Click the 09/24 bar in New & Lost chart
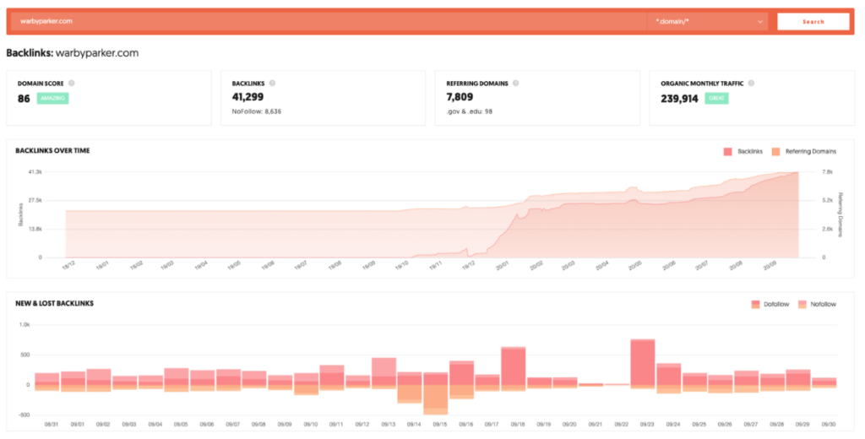 coord(669,378)
